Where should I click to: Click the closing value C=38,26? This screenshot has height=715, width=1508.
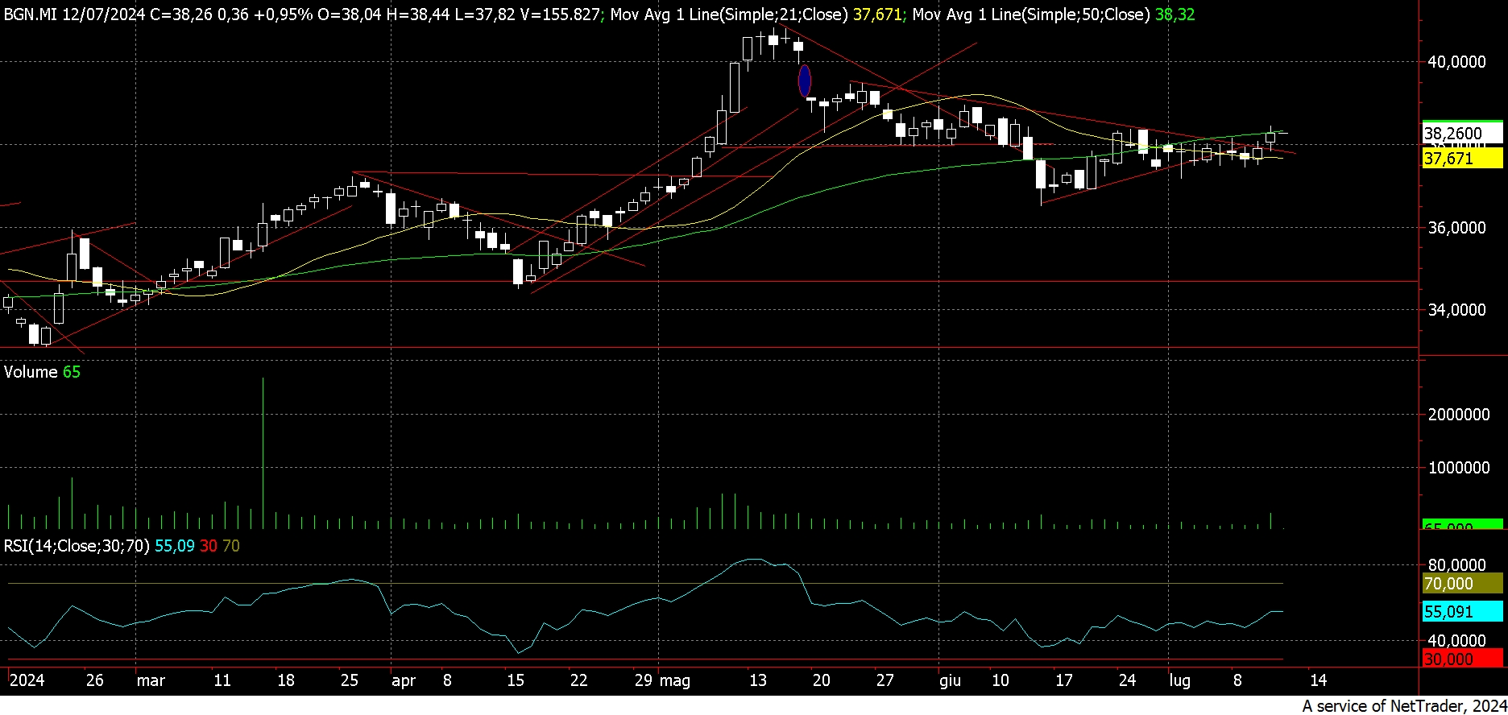[180, 14]
